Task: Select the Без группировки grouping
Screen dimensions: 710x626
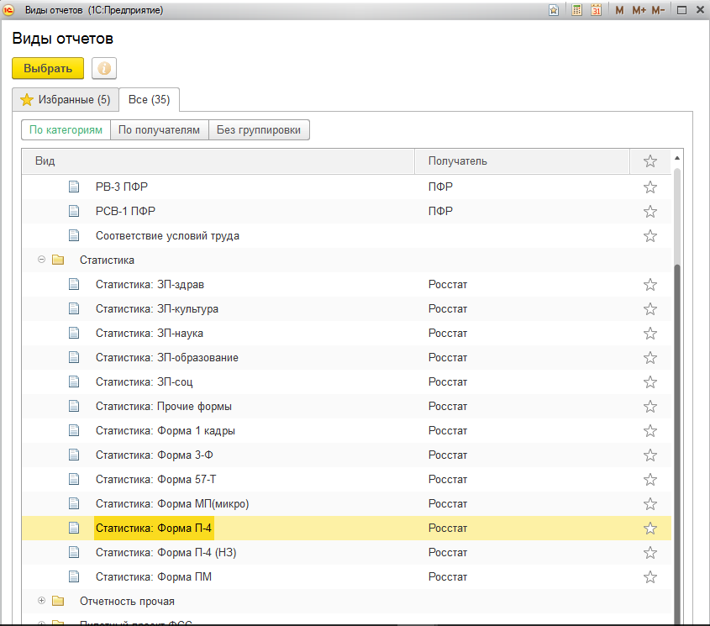Action: point(259,130)
